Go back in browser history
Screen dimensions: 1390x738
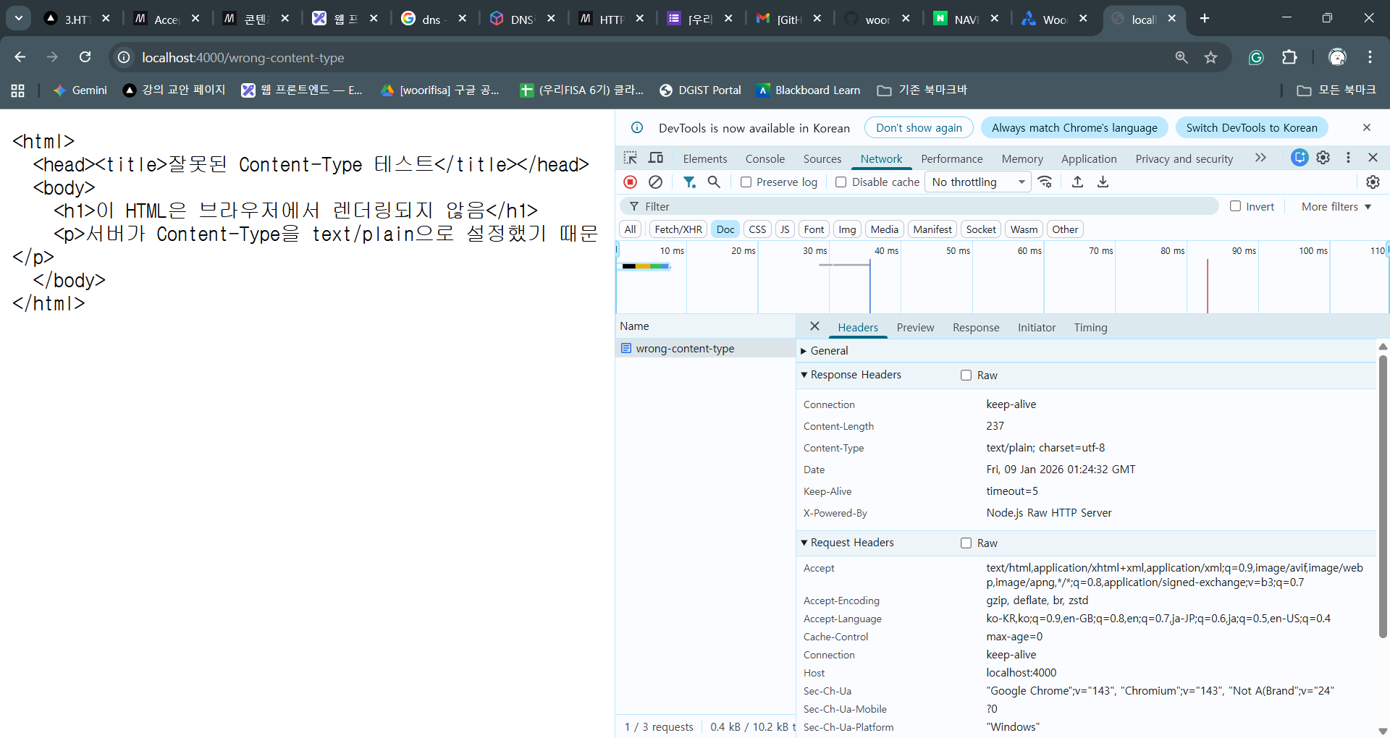tap(20, 57)
